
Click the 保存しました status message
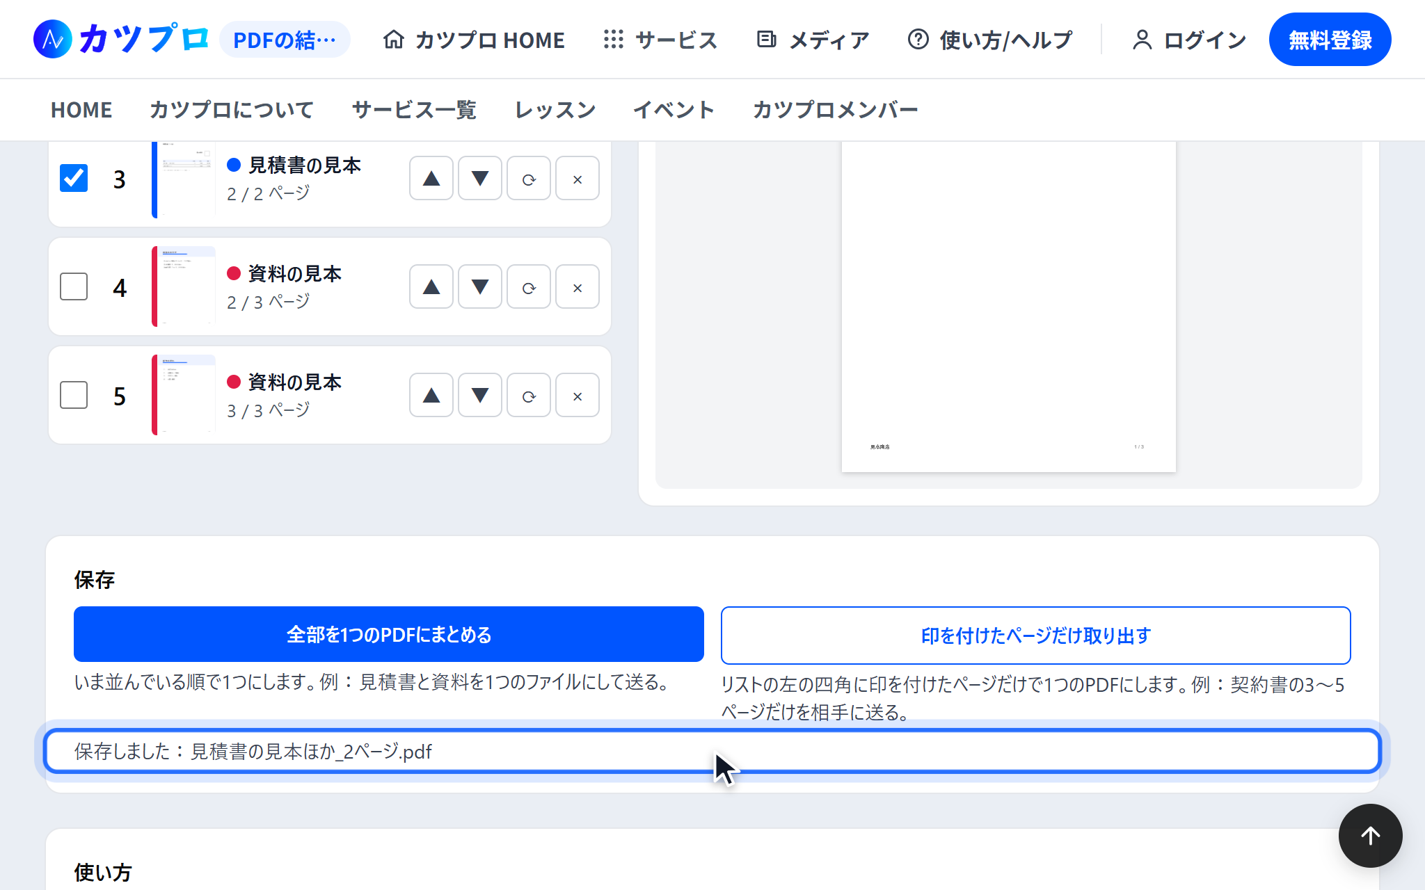712,751
